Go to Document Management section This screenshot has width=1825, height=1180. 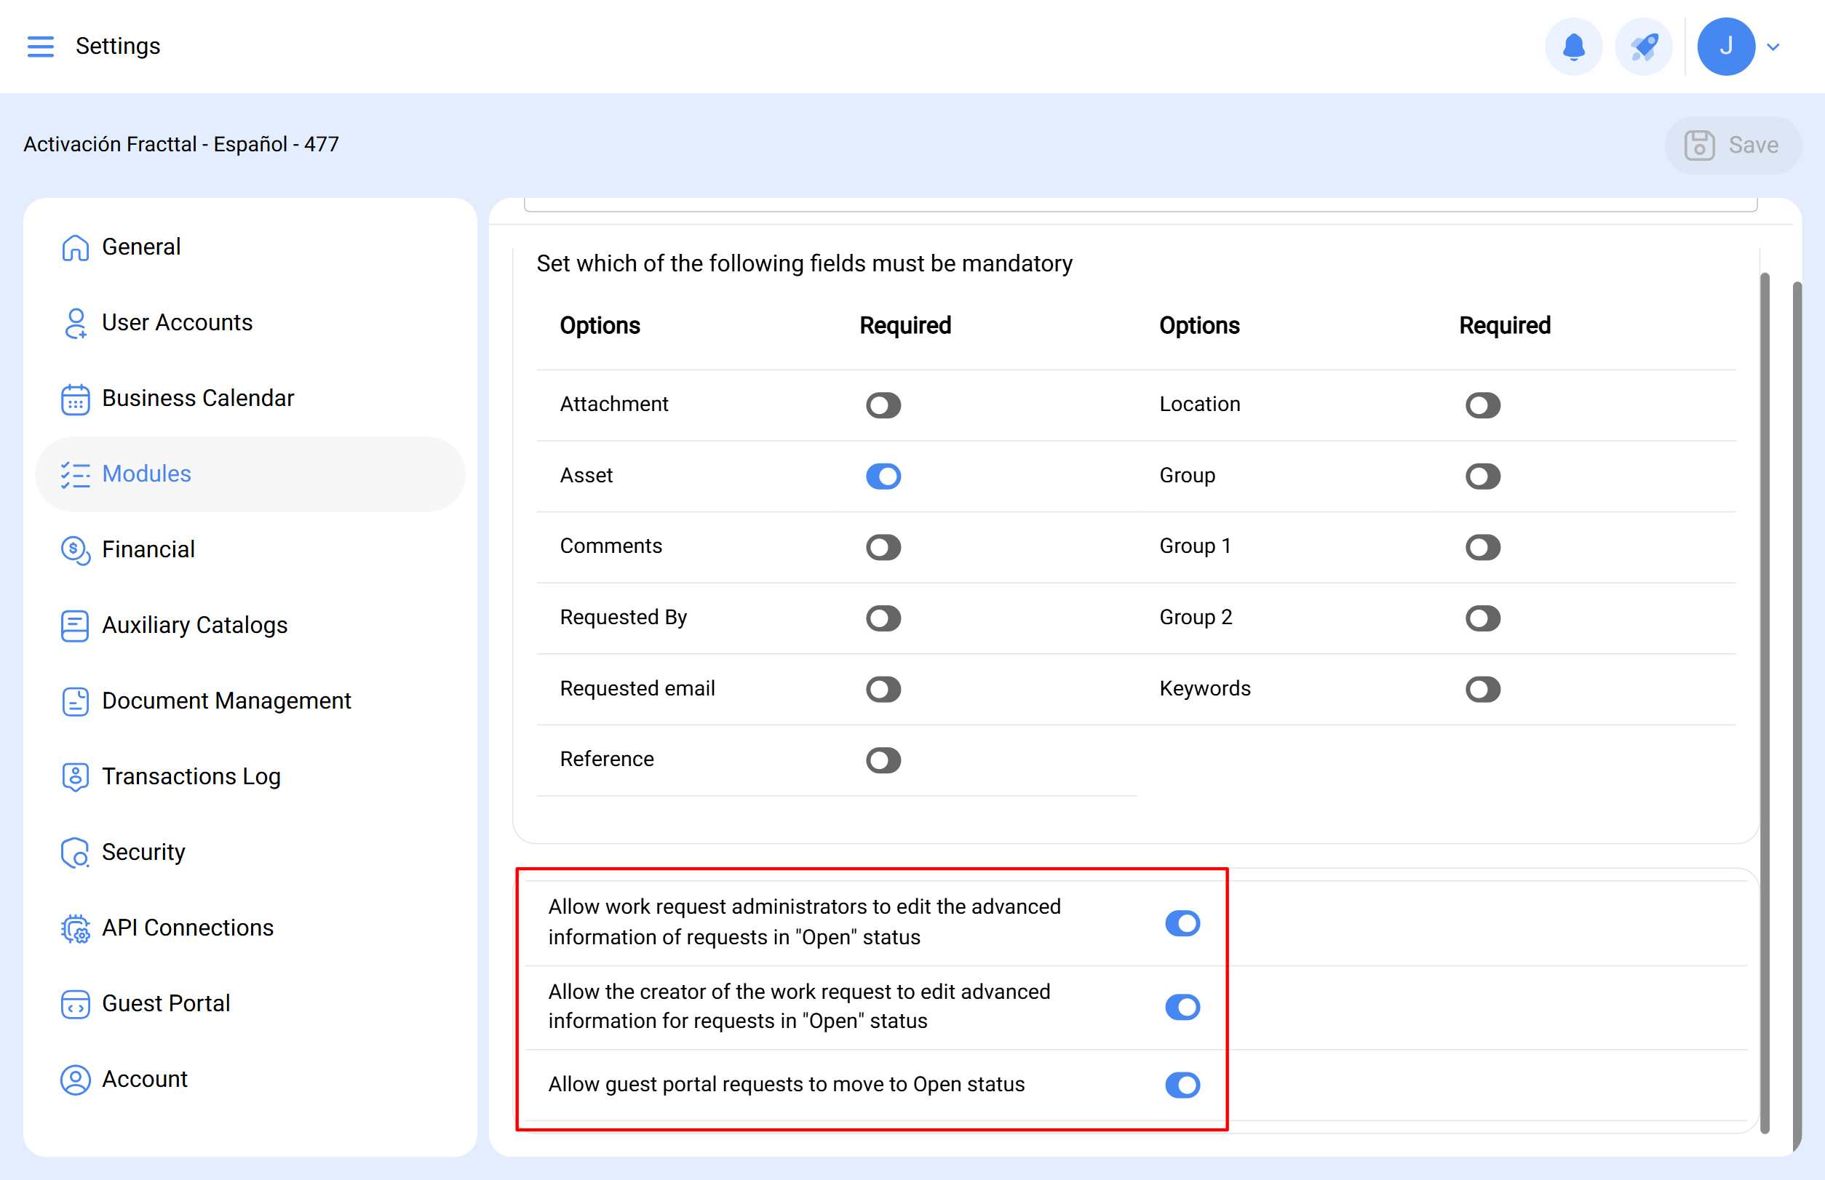[226, 701]
